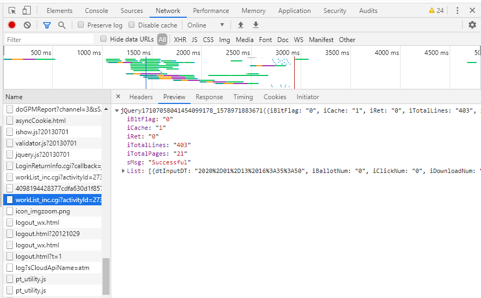The width and height of the screenshot is (481, 298).
Task: Filter requests by Font
Action: point(266,40)
